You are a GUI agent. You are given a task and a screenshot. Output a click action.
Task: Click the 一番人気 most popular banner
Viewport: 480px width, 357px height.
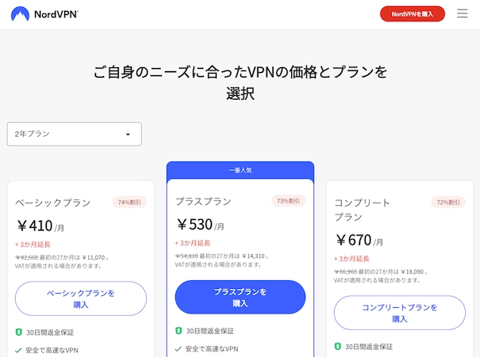240,170
